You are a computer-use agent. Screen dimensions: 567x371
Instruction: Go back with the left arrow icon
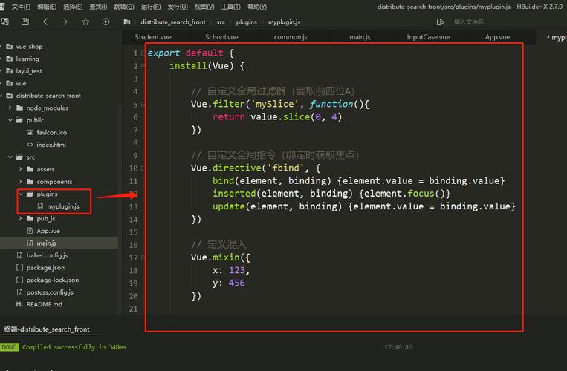(x=45, y=22)
